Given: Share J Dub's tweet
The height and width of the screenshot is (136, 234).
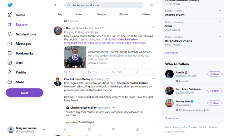Looking at the screenshot, I should [138, 72].
